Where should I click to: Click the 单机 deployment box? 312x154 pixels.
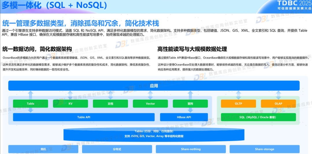[43, 149]
